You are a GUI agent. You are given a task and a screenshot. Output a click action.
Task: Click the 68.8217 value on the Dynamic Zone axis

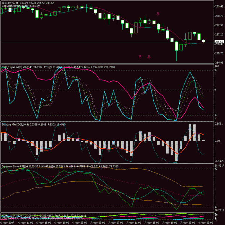pyautogui.click(x=219, y=166)
